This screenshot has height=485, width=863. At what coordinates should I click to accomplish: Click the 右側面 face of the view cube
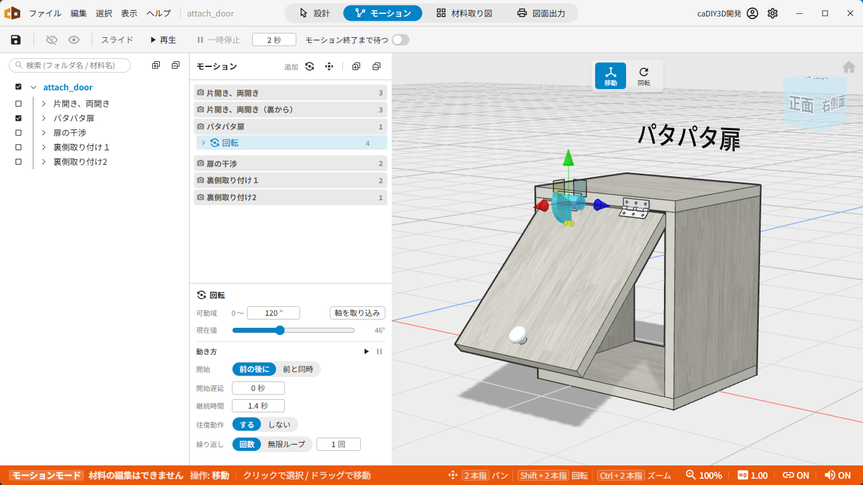coord(833,104)
